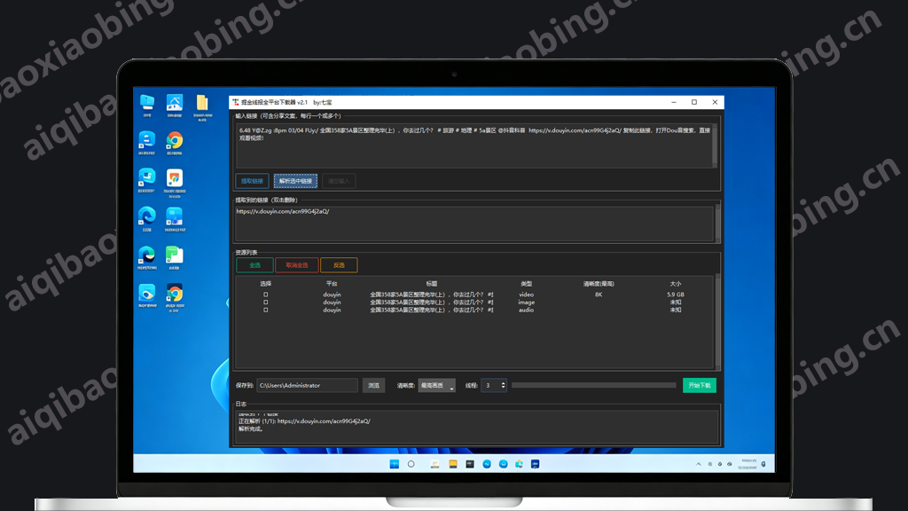Select the "audio" type cell

(x=527, y=310)
